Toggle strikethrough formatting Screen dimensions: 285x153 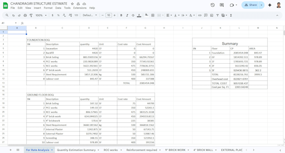click(133, 16)
